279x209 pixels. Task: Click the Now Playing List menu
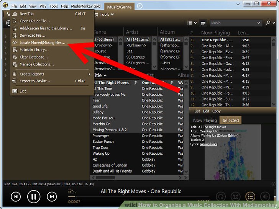pyautogui.click(x=197, y=111)
